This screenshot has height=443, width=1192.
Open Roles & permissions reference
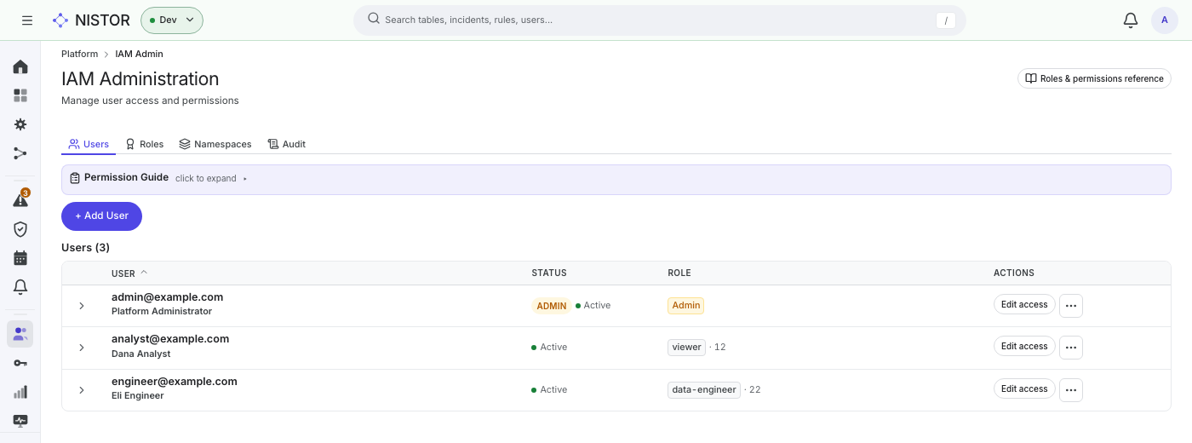pos(1094,78)
